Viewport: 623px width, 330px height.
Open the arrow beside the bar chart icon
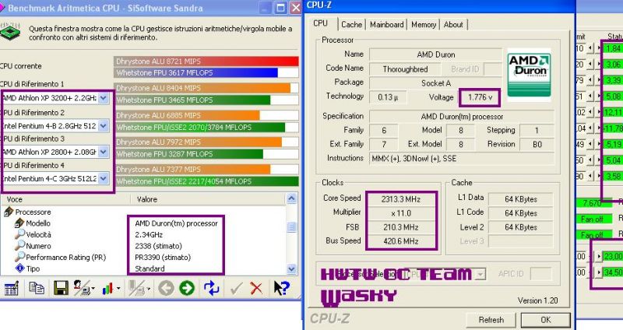point(118,289)
